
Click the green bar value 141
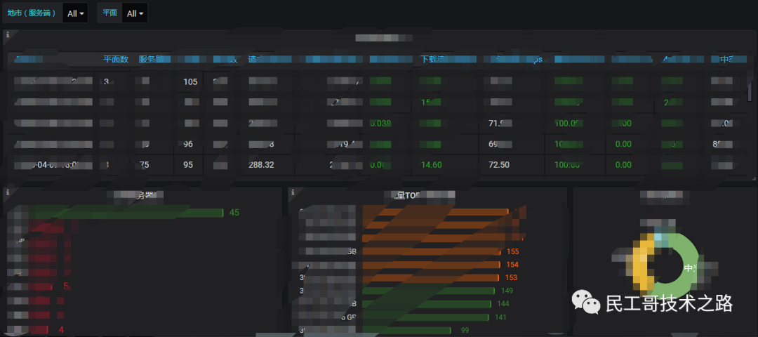500,317
